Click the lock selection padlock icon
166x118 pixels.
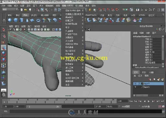tap(90, 10)
